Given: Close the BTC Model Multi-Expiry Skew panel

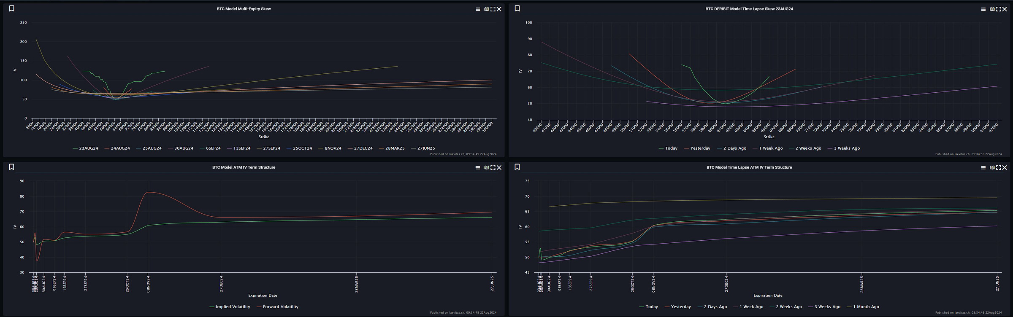Looking at the screenshot, I should pos(499,9).
